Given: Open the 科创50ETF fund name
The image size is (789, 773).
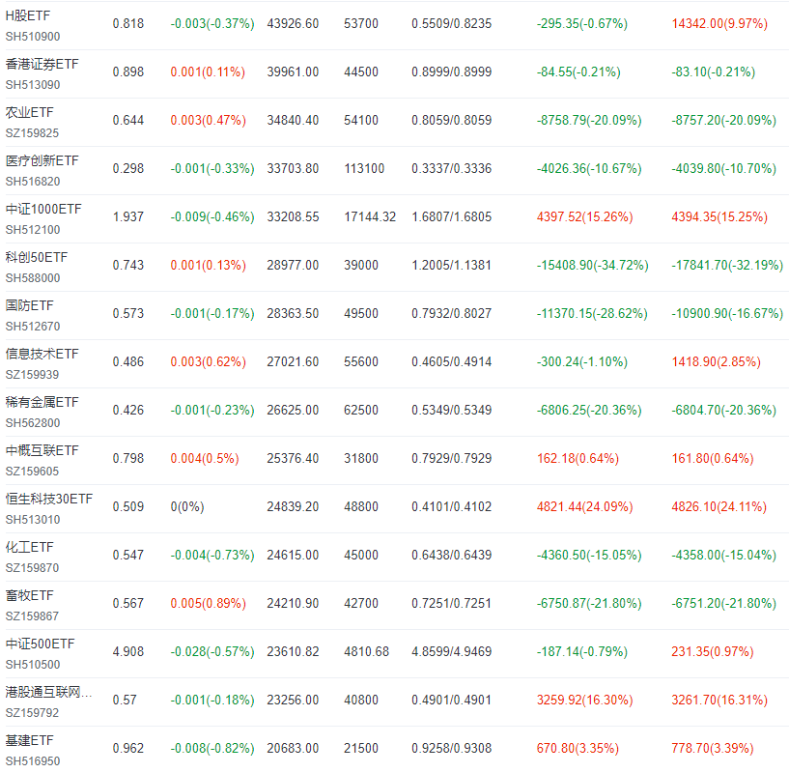Looking at the screenshot, I should tap(37, 257).
